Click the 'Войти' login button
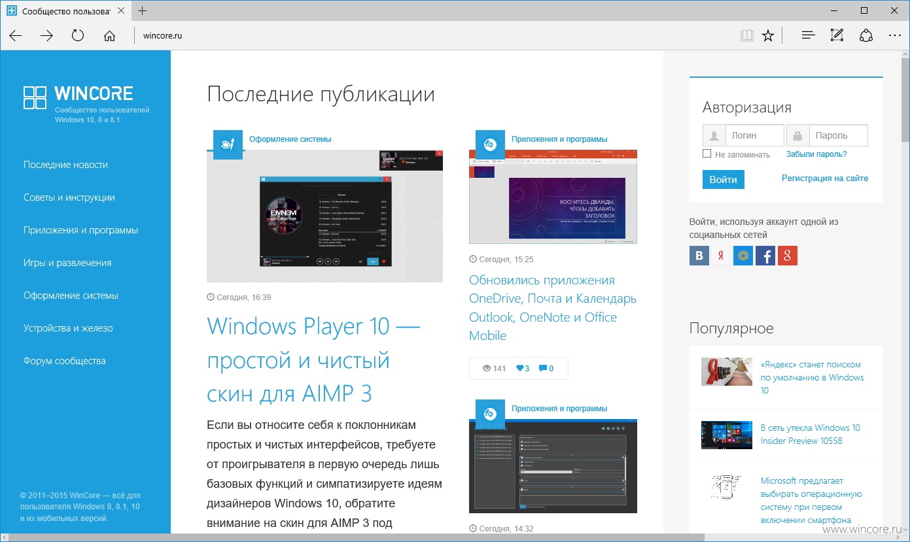This screenshot has height=542, width=910. pos(723,179)
